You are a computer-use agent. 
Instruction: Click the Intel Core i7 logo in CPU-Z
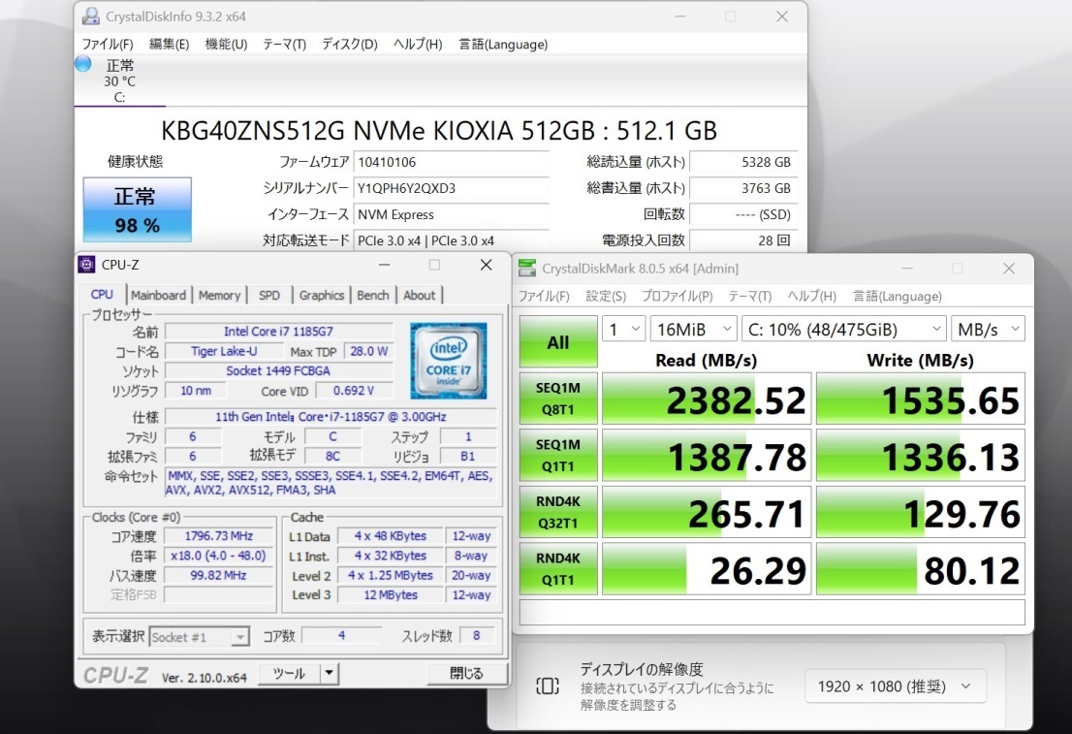pos(449,361)
